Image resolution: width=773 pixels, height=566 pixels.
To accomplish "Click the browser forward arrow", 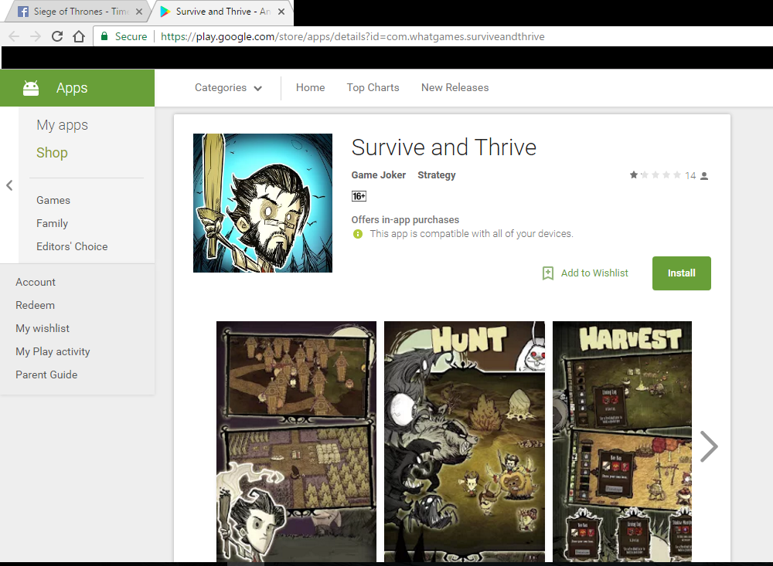I will [x=35, y=36].
